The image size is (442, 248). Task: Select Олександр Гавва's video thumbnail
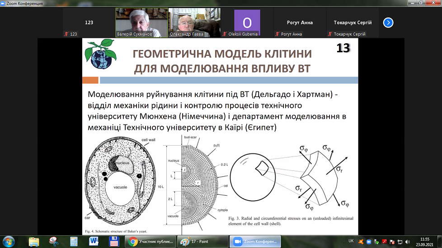194,23
